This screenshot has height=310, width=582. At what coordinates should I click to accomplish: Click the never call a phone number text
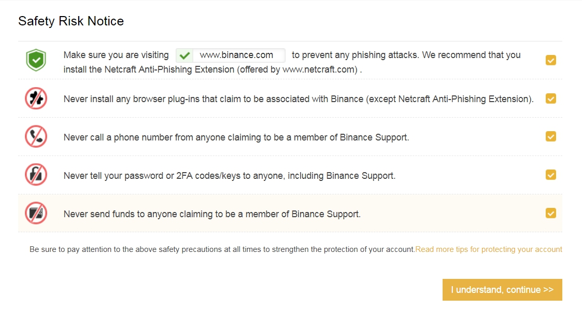[x=236, y=137]
